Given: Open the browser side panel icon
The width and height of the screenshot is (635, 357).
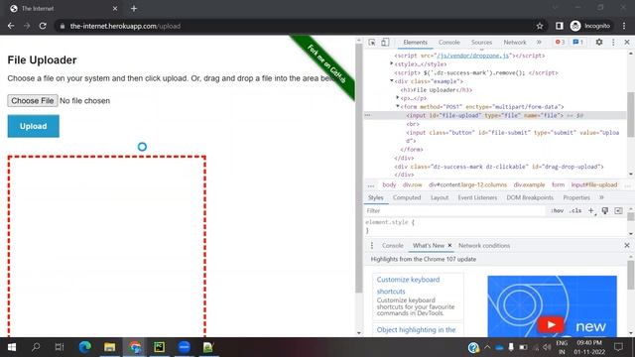Looking at the screenshot, I should click(560, 26).
